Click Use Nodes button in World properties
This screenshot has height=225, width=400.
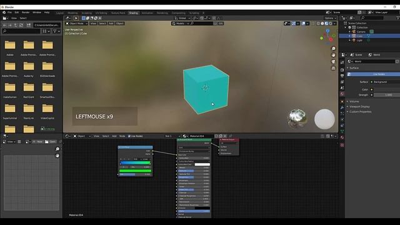point(374,74)
